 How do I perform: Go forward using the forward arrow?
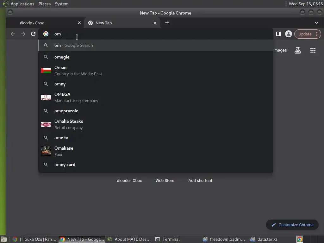(23, 34)
